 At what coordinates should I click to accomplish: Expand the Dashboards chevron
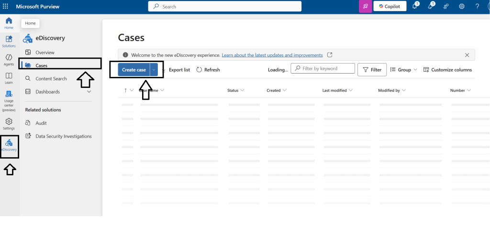point(89,92)
